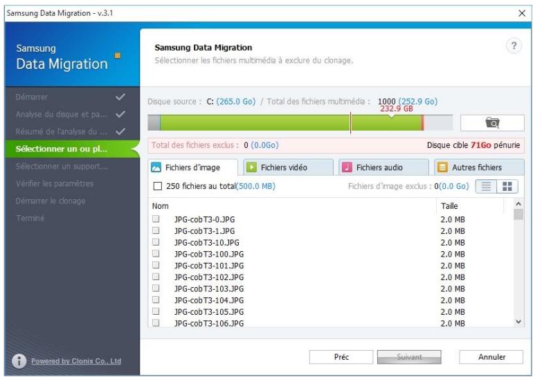Viewport: 533px width, 377px height.
Task: Click the info icon near Powered by Clonix
Action: click(19, 361)
